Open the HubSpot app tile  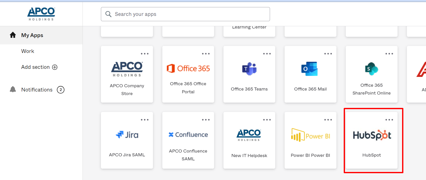371,140
